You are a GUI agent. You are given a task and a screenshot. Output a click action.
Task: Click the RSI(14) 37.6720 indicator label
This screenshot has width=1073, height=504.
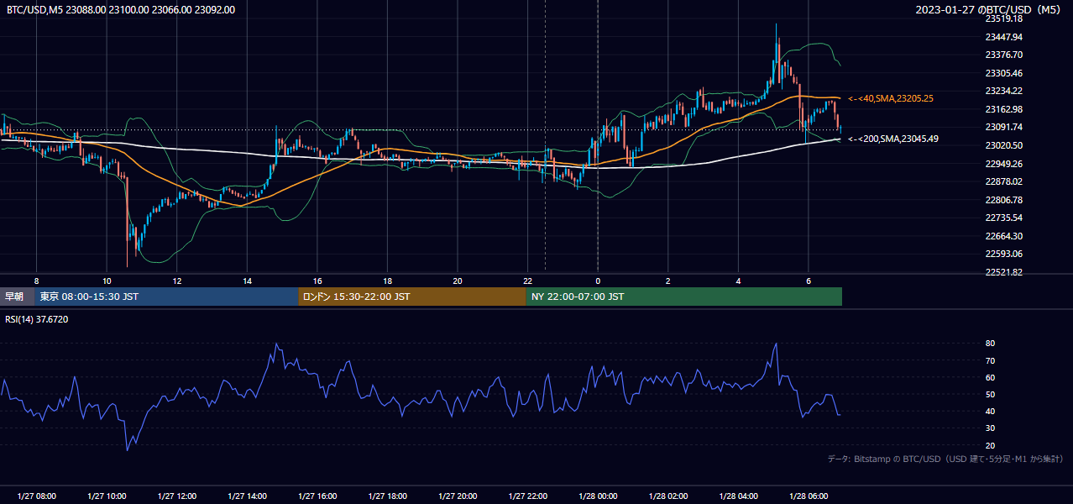click(x=38, y=319)
